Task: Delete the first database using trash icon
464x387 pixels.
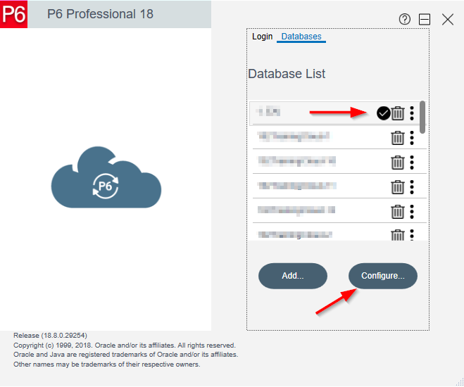Action: 398,113
